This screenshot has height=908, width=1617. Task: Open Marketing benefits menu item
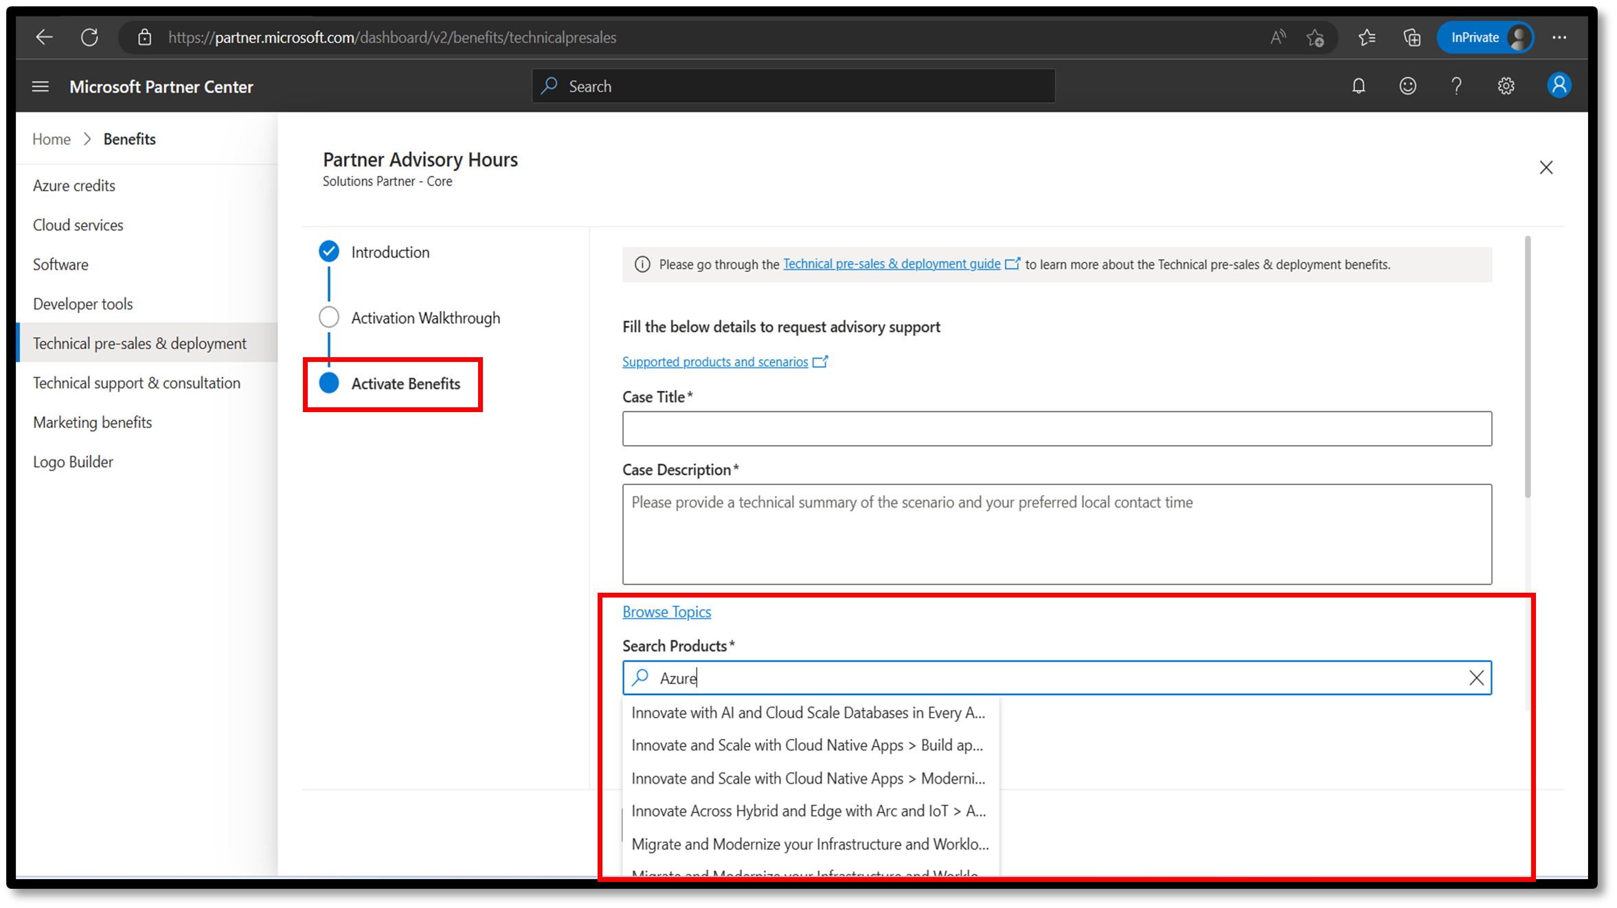pyautogui.click(x=92, y=422)
